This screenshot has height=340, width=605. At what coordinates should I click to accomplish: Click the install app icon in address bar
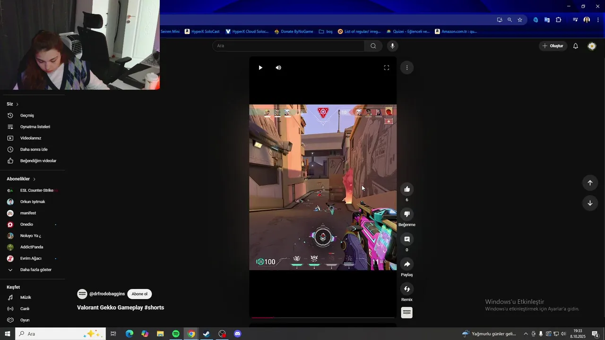point(500,20)
